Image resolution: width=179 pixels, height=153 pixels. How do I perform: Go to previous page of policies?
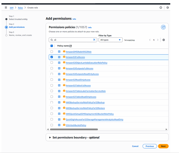point(150,40)
